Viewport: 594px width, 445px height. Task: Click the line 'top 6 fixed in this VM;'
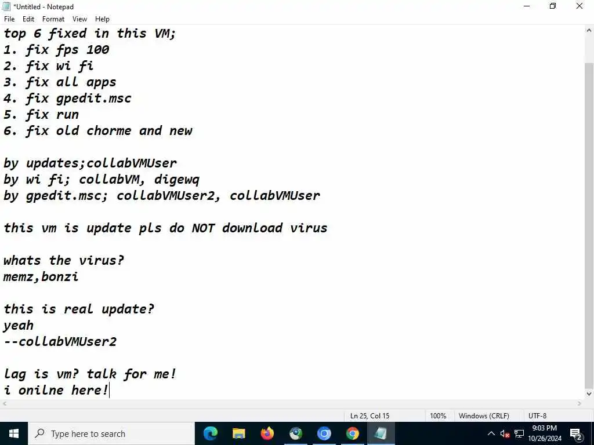pyautogui.click(x=90, y=33)
